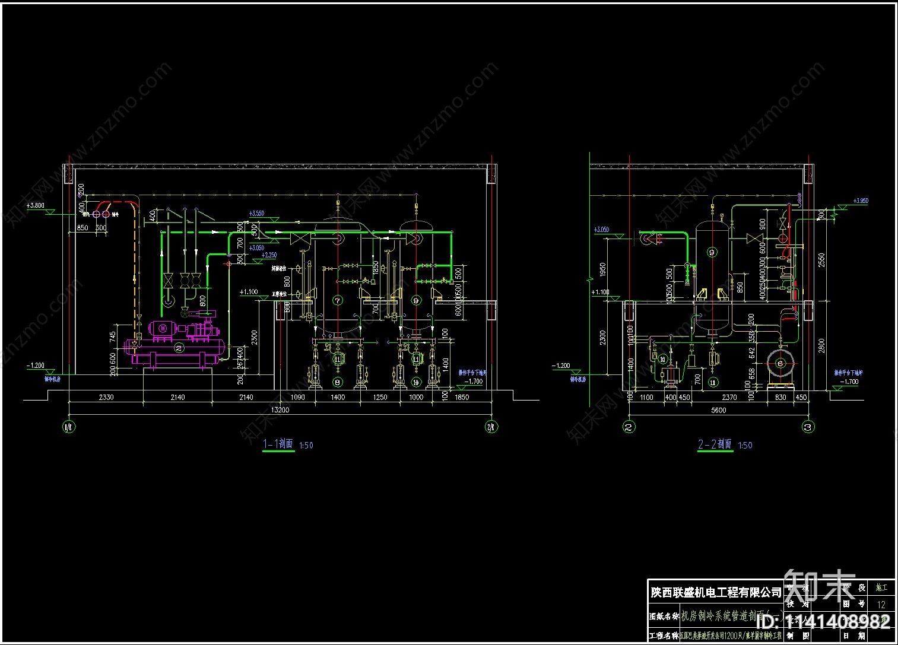898x645 pixels.
Task: Pick equipment tag number 8
Action: 338,382
